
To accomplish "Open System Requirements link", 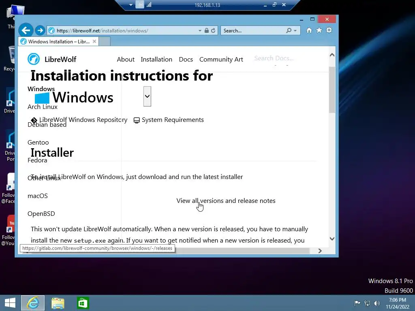I will (x=173, y=120).
